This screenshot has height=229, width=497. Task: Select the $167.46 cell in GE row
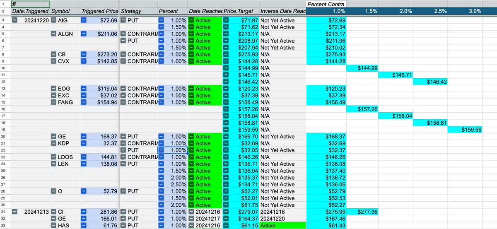click(326, 218)
